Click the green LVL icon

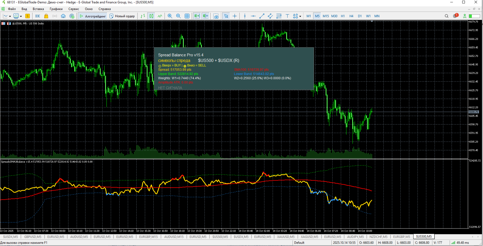click(465, 16)
